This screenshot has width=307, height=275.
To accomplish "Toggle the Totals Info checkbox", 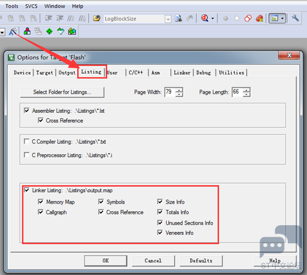I will [160, 212].
